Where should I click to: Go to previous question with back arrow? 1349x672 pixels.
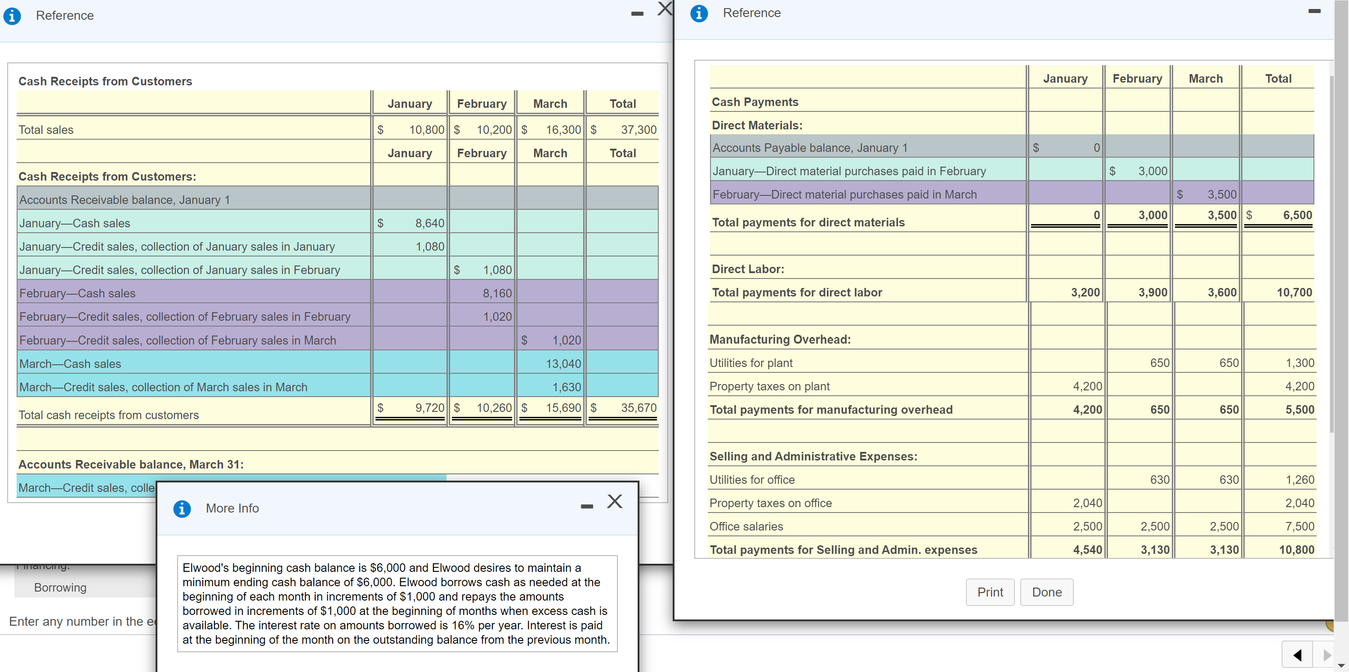tap(1297, 655)
